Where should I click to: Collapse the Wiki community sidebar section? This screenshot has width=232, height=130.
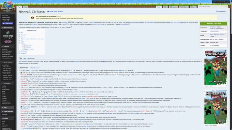[8, 28]
